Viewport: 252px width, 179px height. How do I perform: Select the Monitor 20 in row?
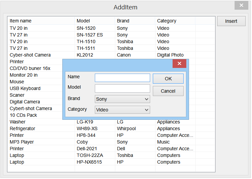(23, 75)
